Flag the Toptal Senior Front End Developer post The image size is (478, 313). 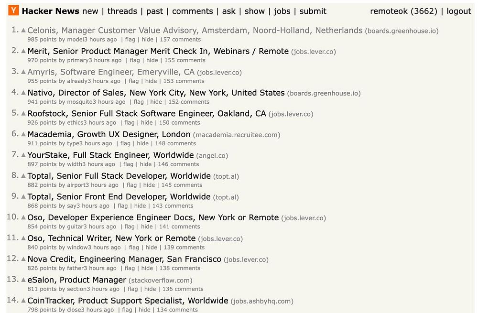point(123,206)
